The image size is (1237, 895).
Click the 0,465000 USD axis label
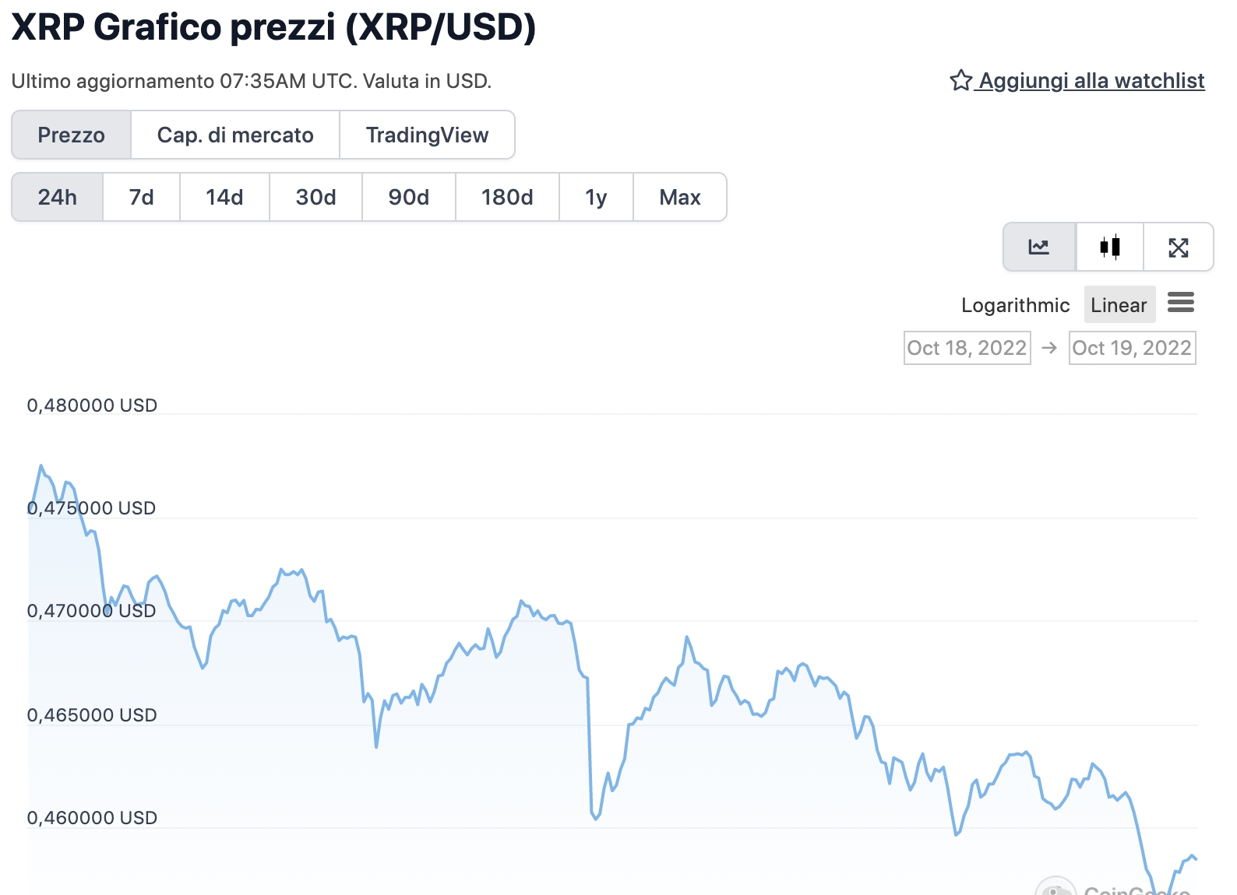[92, 715]
